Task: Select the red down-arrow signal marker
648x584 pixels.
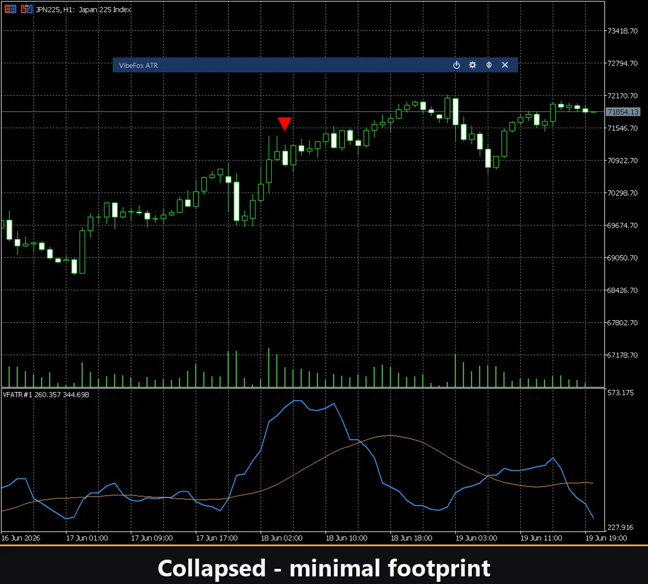Action: coord(285,123)
